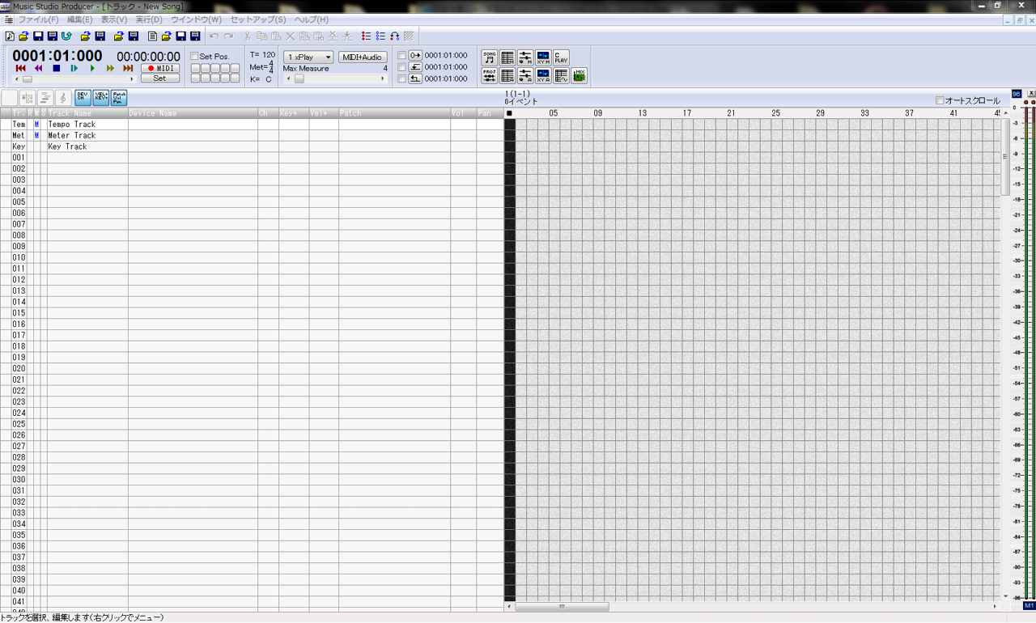Select the Tempo Track row
Screen dimensions: 1036x623
click(x=72, y=125)
